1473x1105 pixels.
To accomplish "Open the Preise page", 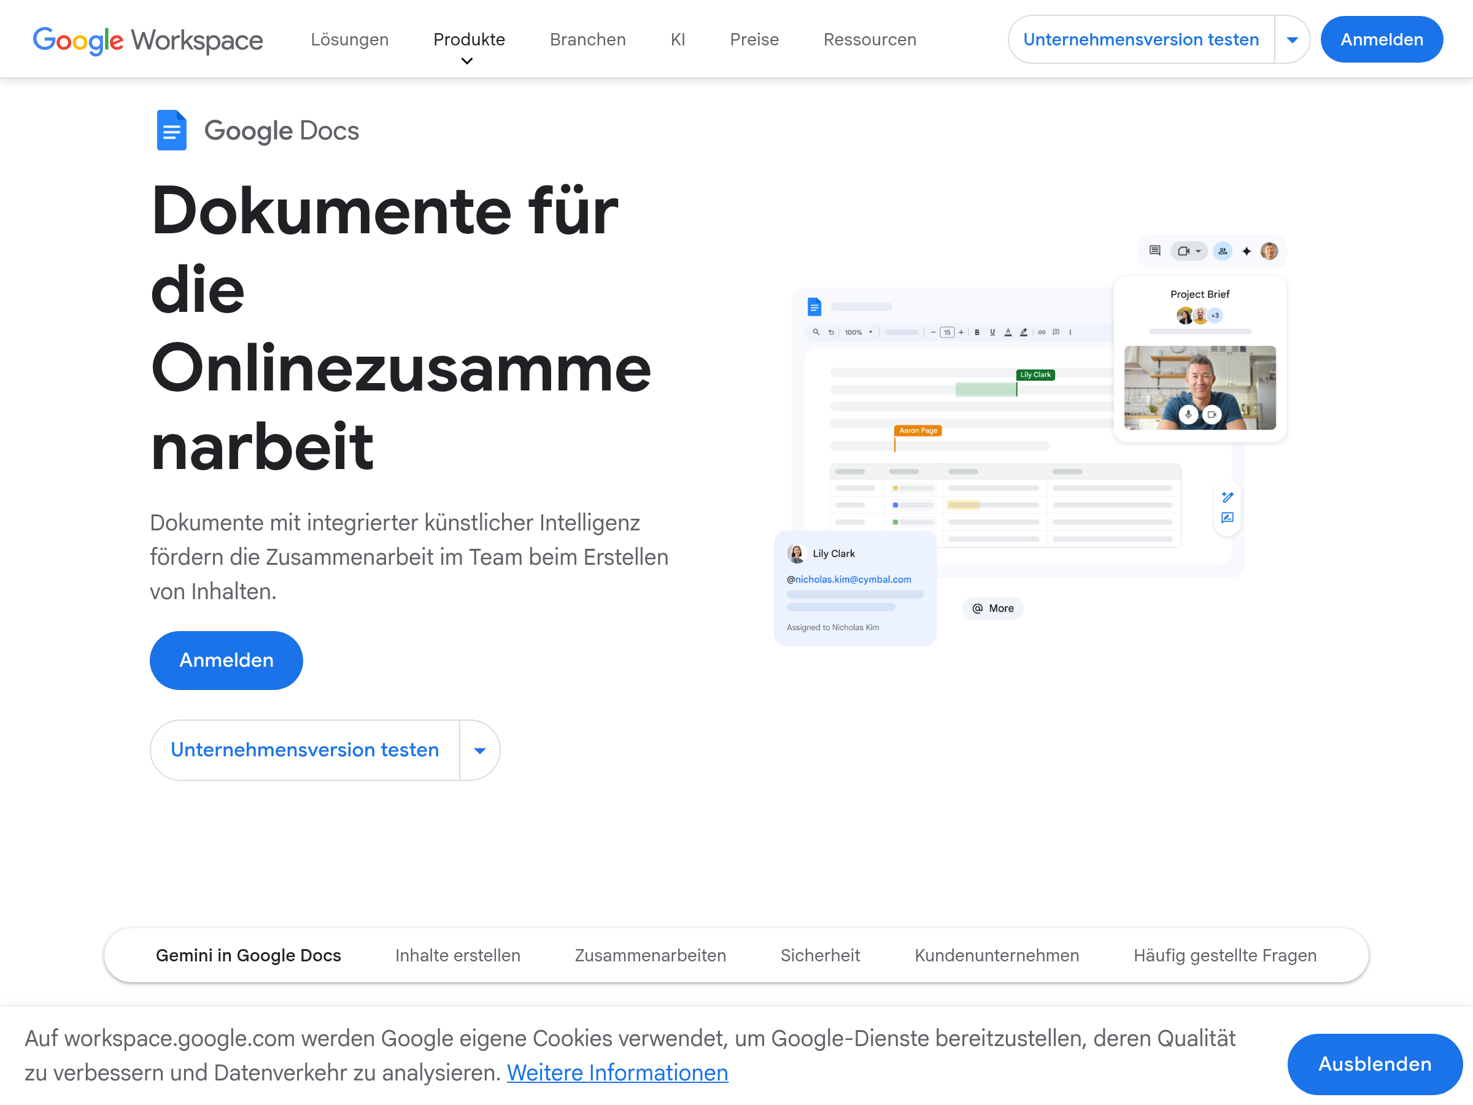I will (754, 40).
